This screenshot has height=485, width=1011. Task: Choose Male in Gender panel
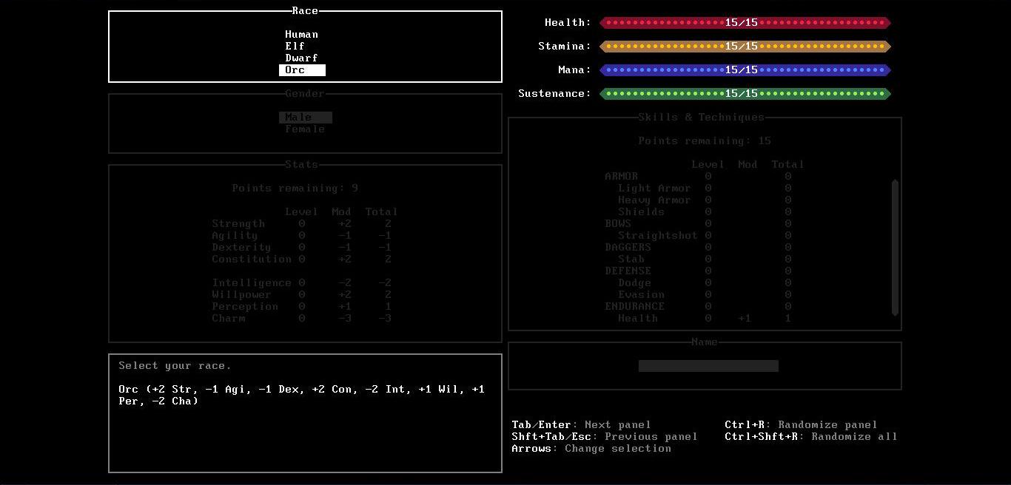(x=305, y=118)
